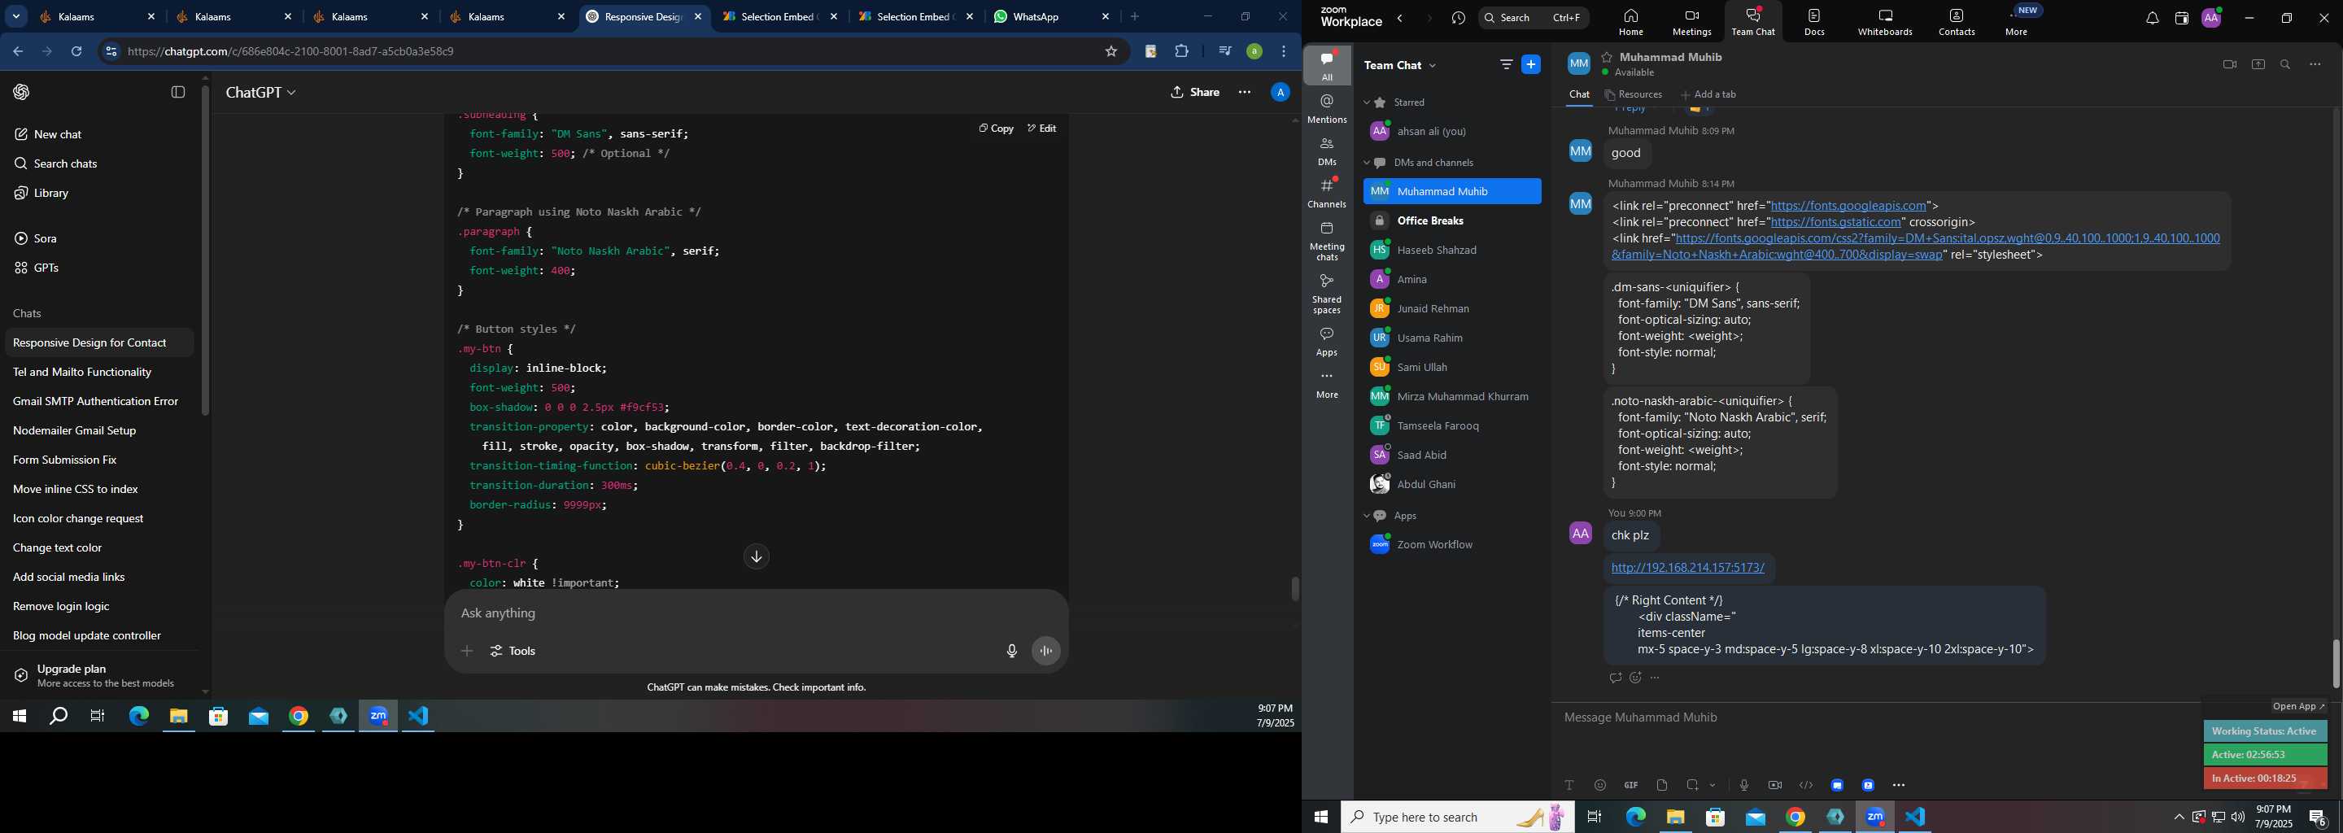Open the 192.168.214.157:5173 link in chat
The image size is (2343, 833).
pos(1687,568)
